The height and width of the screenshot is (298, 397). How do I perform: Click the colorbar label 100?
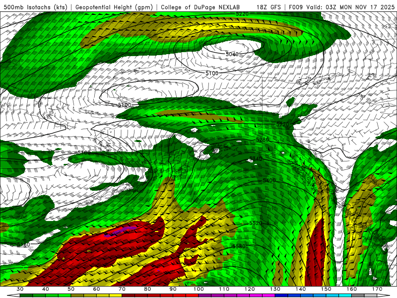coord(198,289)
